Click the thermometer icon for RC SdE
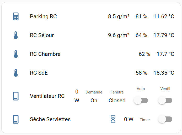The height and width of the screenshot is (135, 182). click(x=16, y=73)
